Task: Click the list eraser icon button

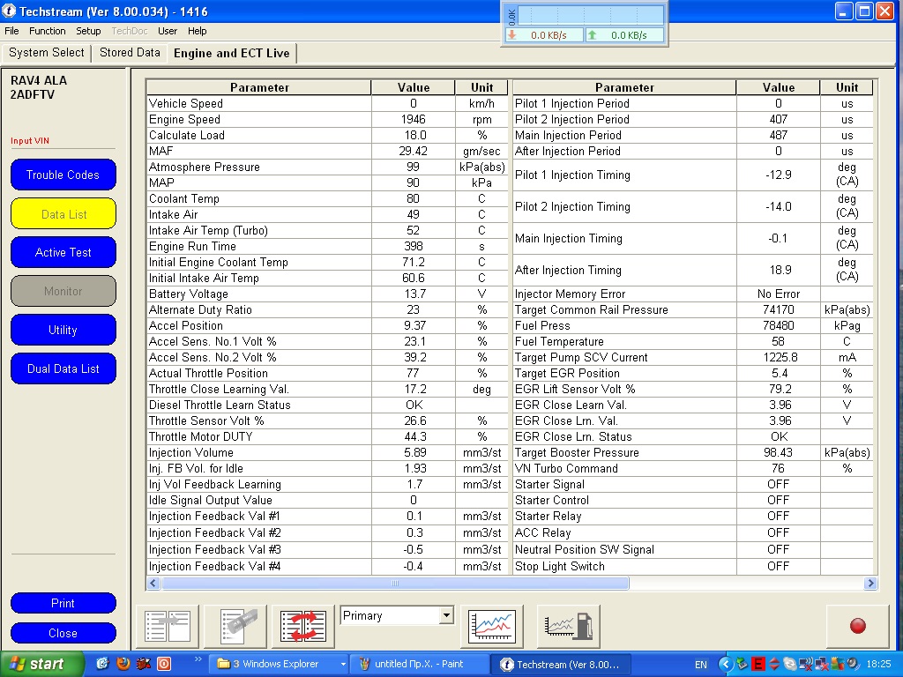Action: [235, 626]
